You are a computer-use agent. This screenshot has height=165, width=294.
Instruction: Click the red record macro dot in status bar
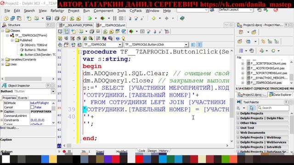(64, 151)
